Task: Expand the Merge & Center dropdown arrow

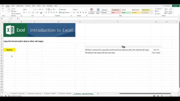Action: (x=71, y=13)
